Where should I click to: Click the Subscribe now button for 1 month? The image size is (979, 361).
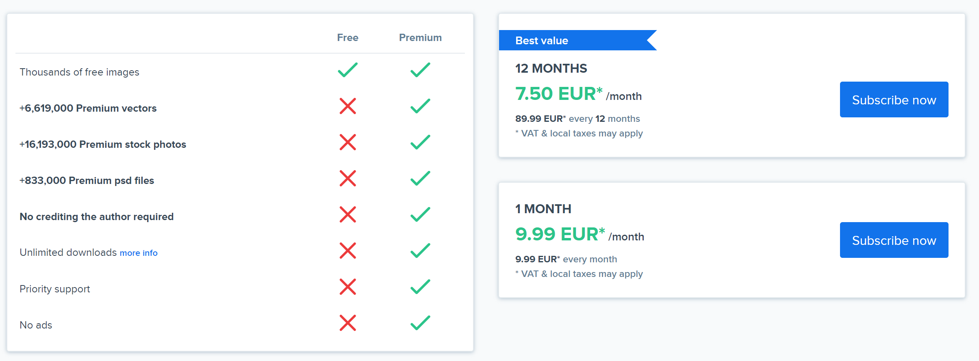click(894, 240)
